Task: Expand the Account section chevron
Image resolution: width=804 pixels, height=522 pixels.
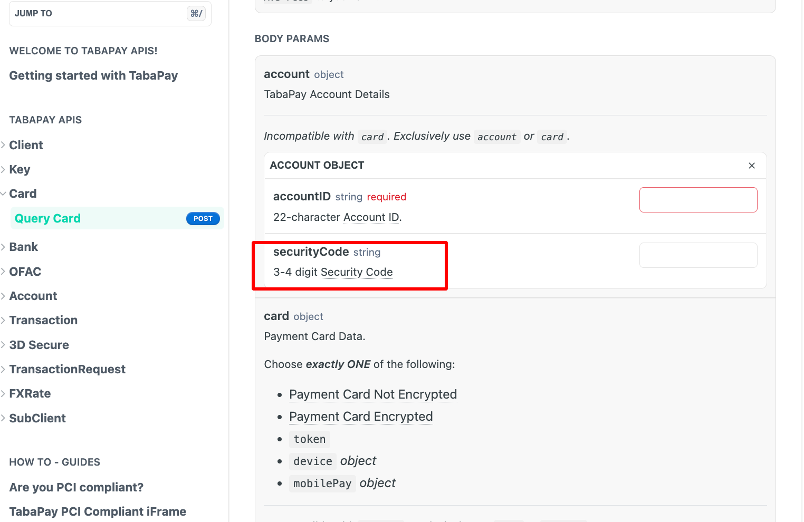Action: (x=3, y=296)
